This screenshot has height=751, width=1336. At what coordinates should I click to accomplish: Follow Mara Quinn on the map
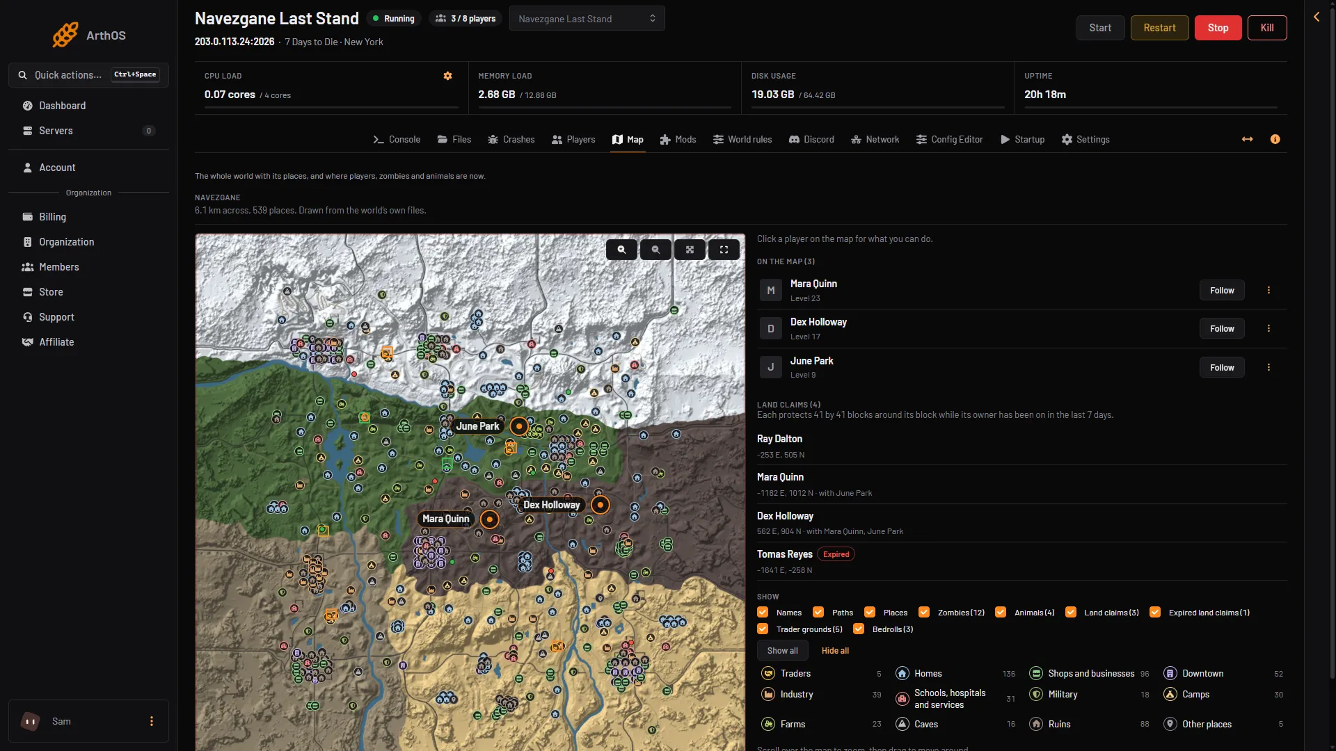(1222, 290)
